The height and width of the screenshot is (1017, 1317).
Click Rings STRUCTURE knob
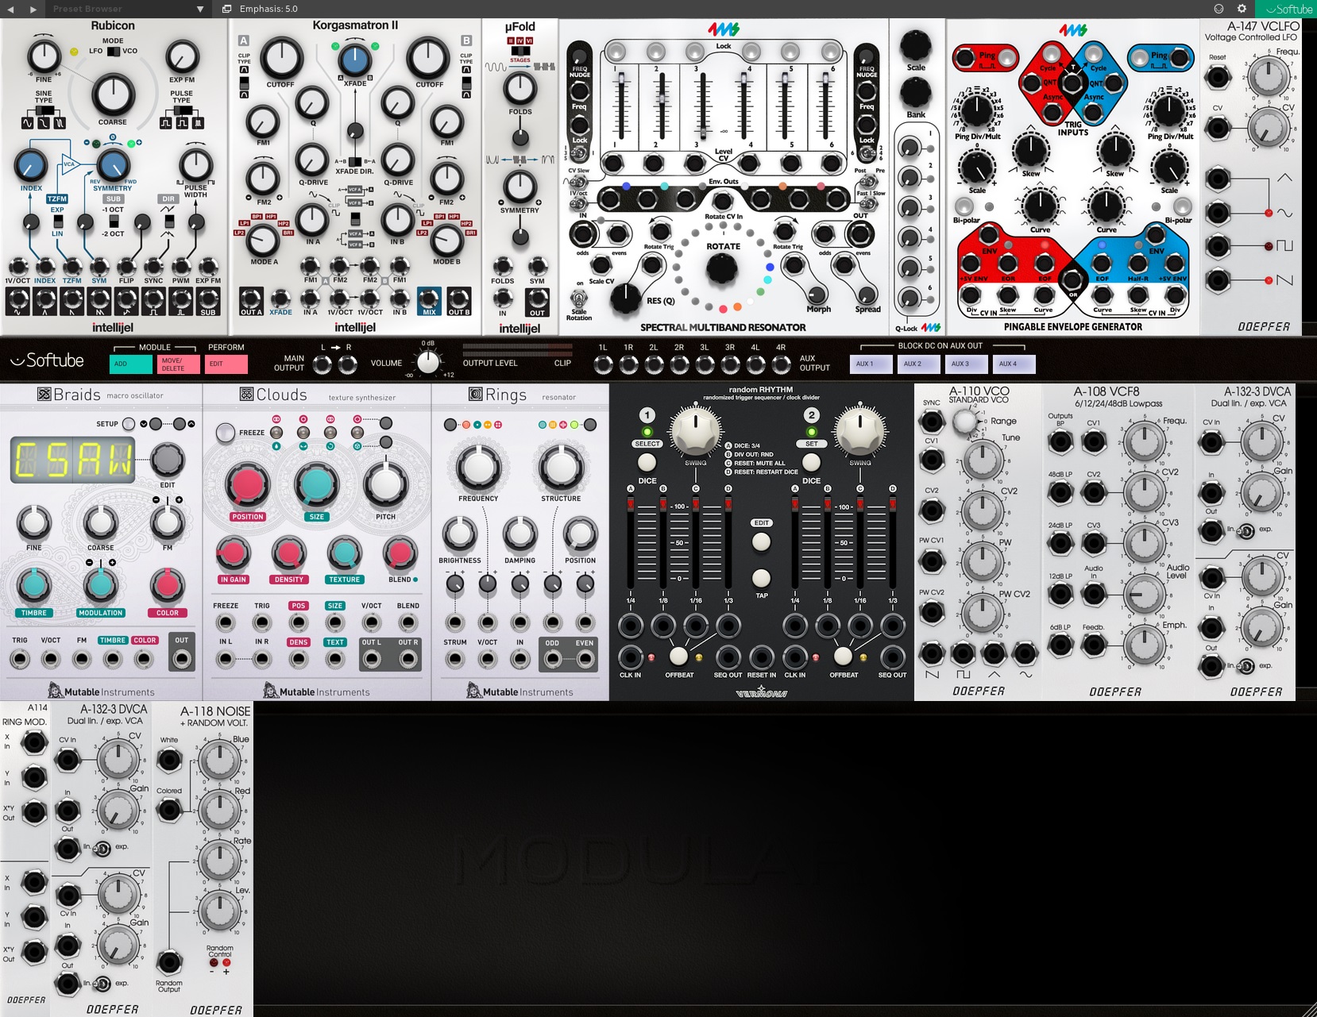point(561,466)
